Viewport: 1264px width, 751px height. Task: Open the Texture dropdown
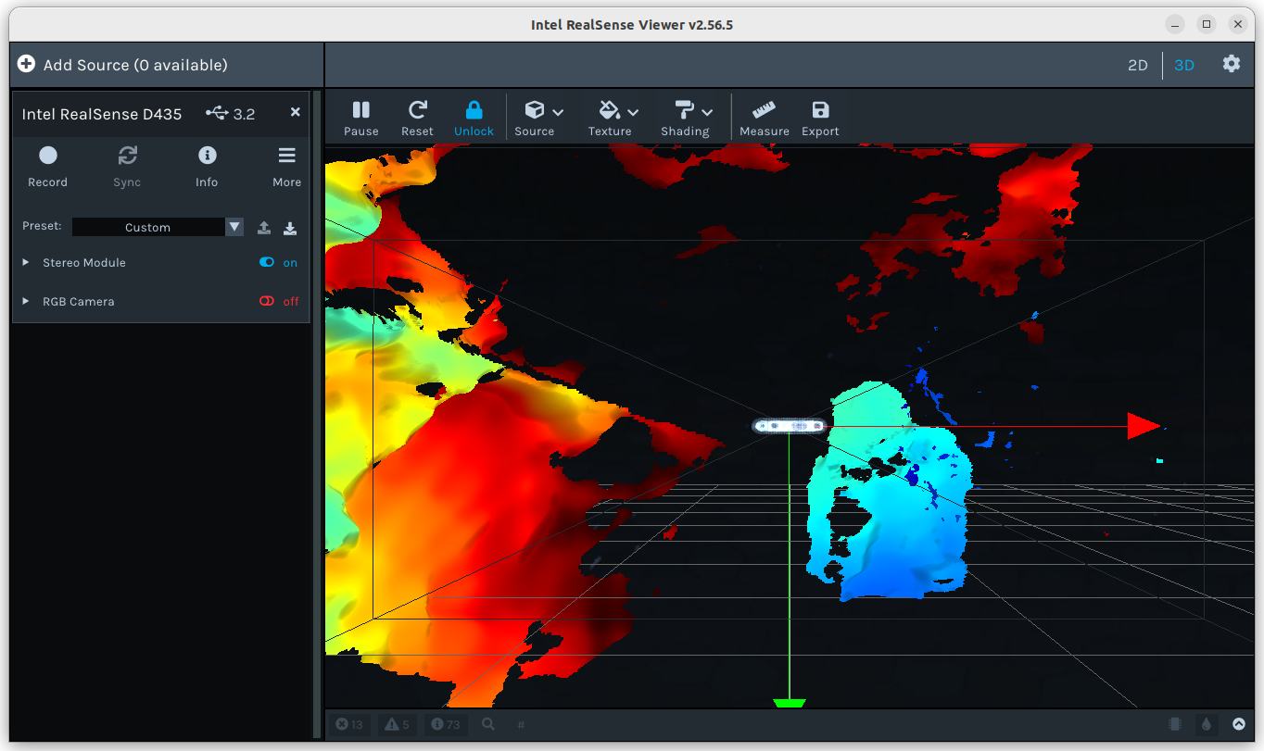[x=613, y=118]
